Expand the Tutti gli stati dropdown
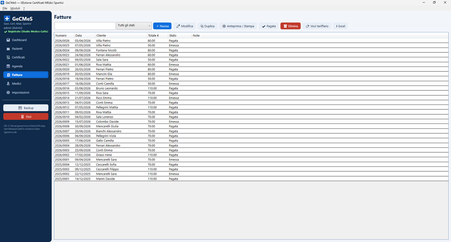The width and height of the screenshot is (451, 242). (x=134, y=26)
